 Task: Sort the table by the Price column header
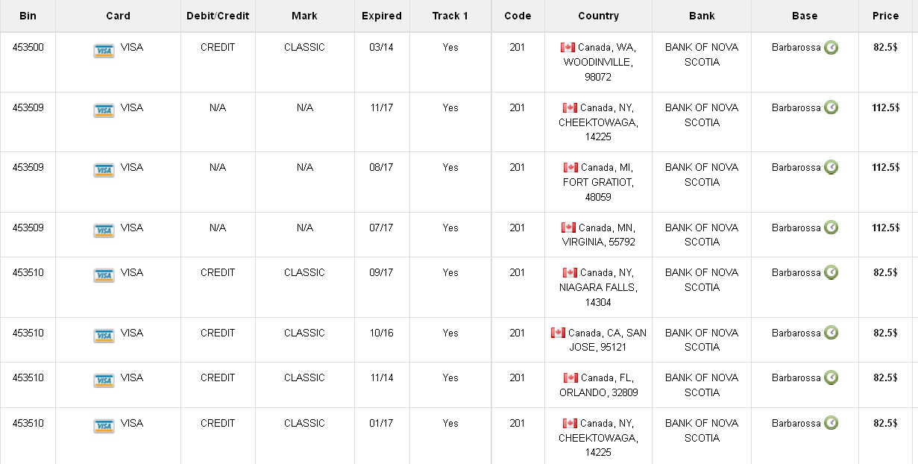tap(886, 16)
